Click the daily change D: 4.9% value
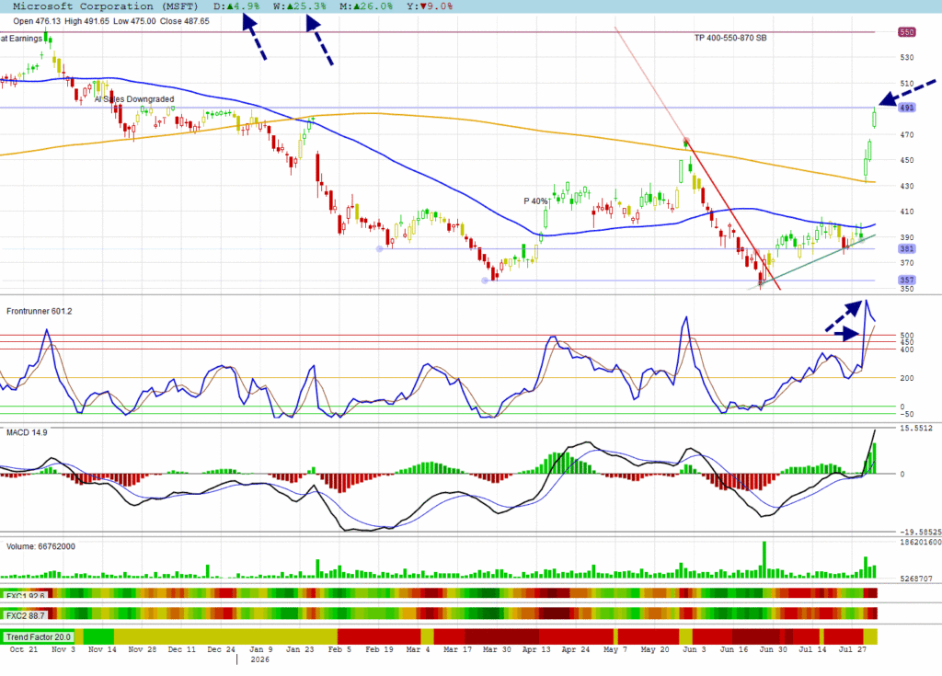Image resolution: width=942 pixels, height=676 pixels. 236,6
